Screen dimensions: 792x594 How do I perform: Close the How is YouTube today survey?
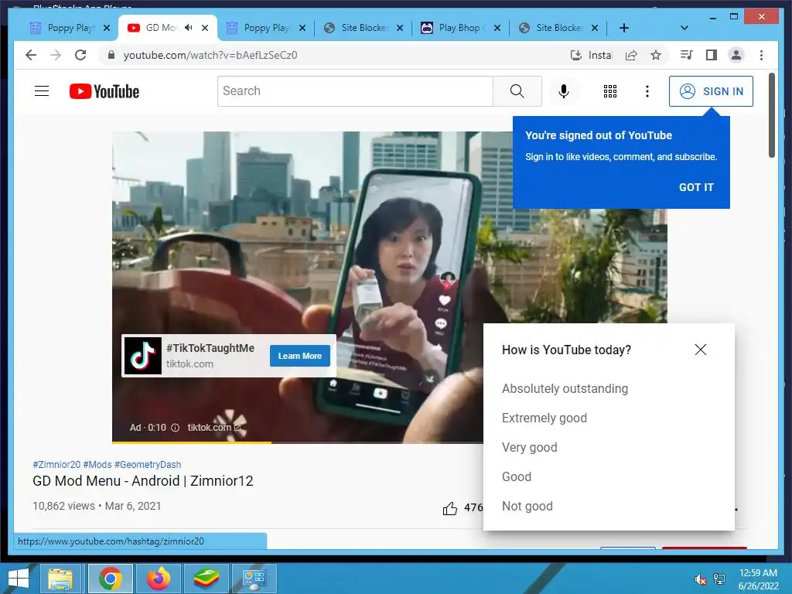(701, 350)
